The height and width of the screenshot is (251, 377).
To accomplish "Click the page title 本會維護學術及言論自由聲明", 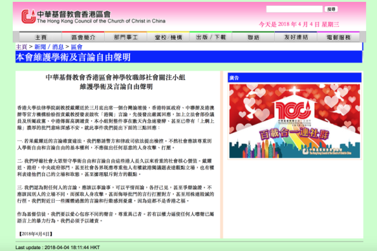I will 73,57.
